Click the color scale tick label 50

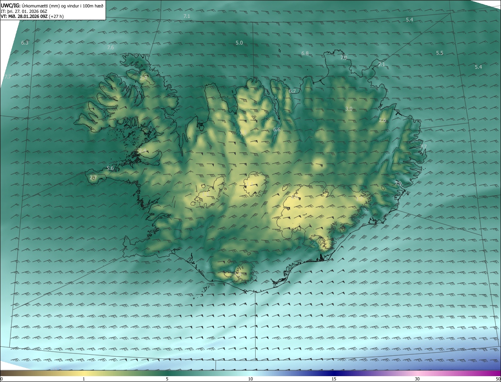[498, 379]
